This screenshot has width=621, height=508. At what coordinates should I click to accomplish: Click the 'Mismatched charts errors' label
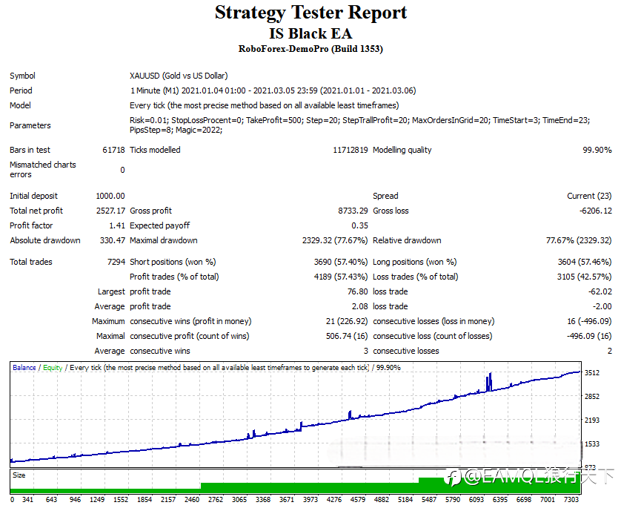pyautogui.click(x=43, y=170)
